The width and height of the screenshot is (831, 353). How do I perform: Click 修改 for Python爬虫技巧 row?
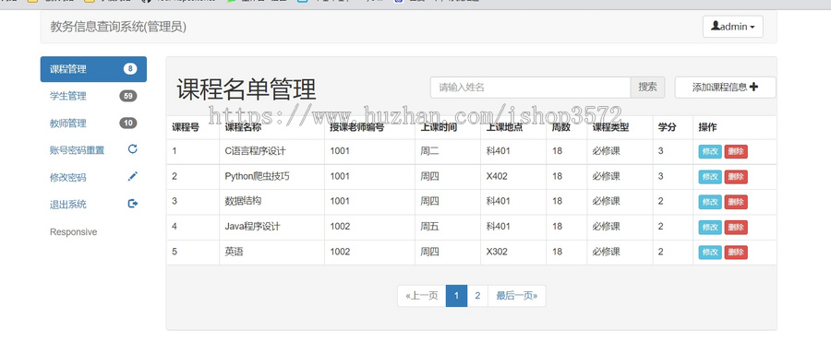pos(710,177)
